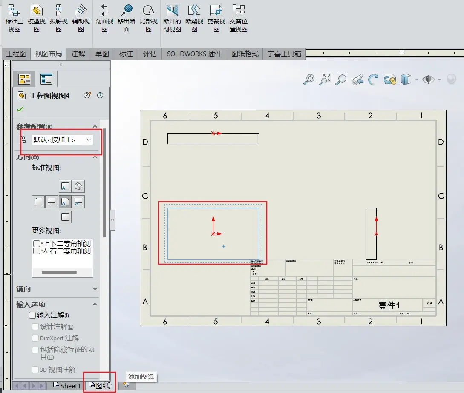This screenshot has height=393, width=464.
Task: Switch to the 图纸1 sheet tab
Action: coord(101,386)
